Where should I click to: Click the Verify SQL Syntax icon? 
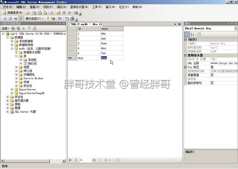(x=53, y=18)
